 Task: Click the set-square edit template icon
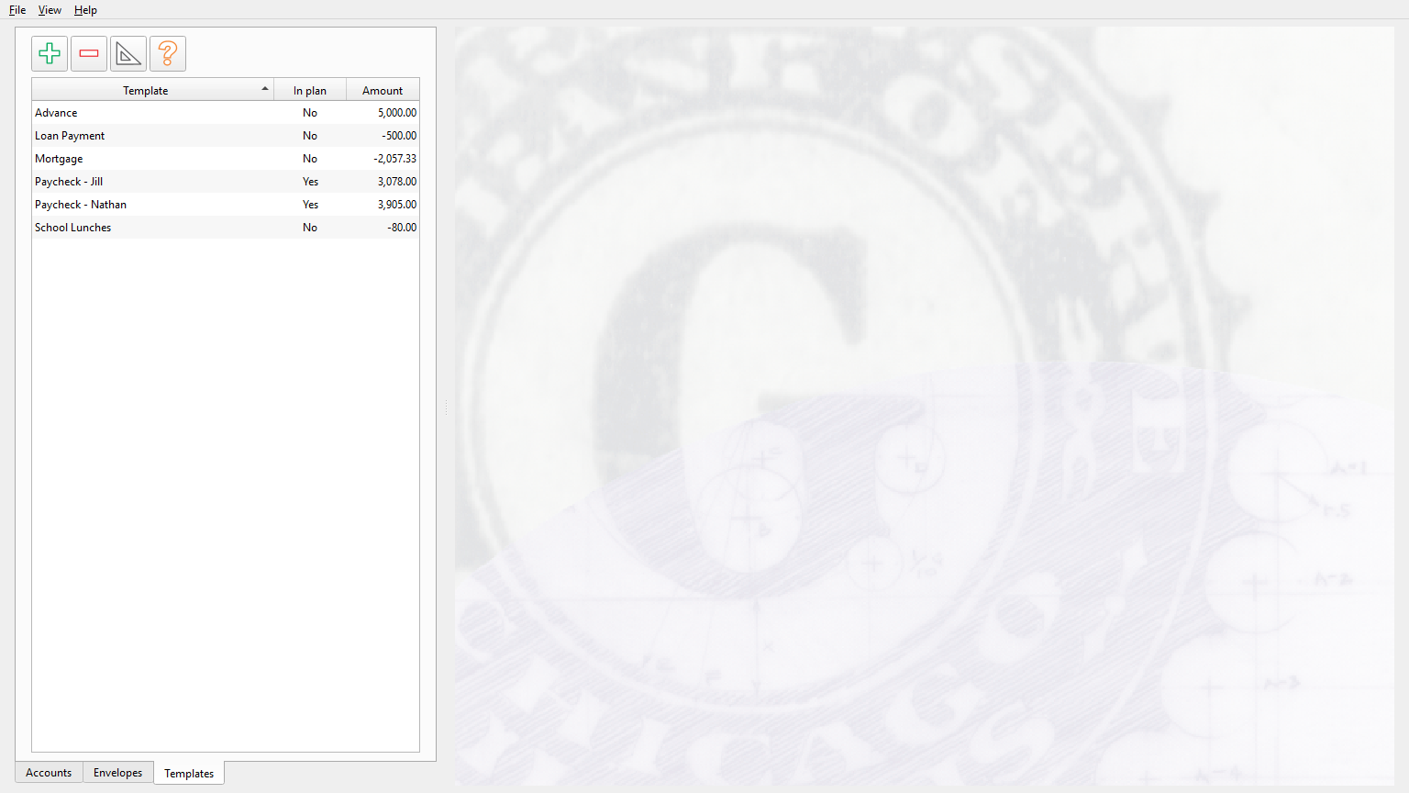coord(128,54)
